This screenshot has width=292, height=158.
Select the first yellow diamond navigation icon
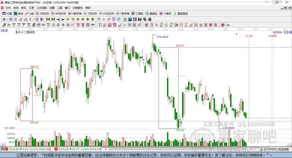point(68,19)
